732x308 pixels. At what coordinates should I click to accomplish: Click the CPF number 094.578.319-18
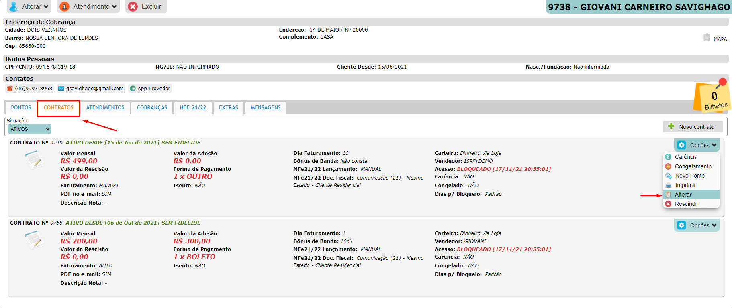[x=55, y=67]
